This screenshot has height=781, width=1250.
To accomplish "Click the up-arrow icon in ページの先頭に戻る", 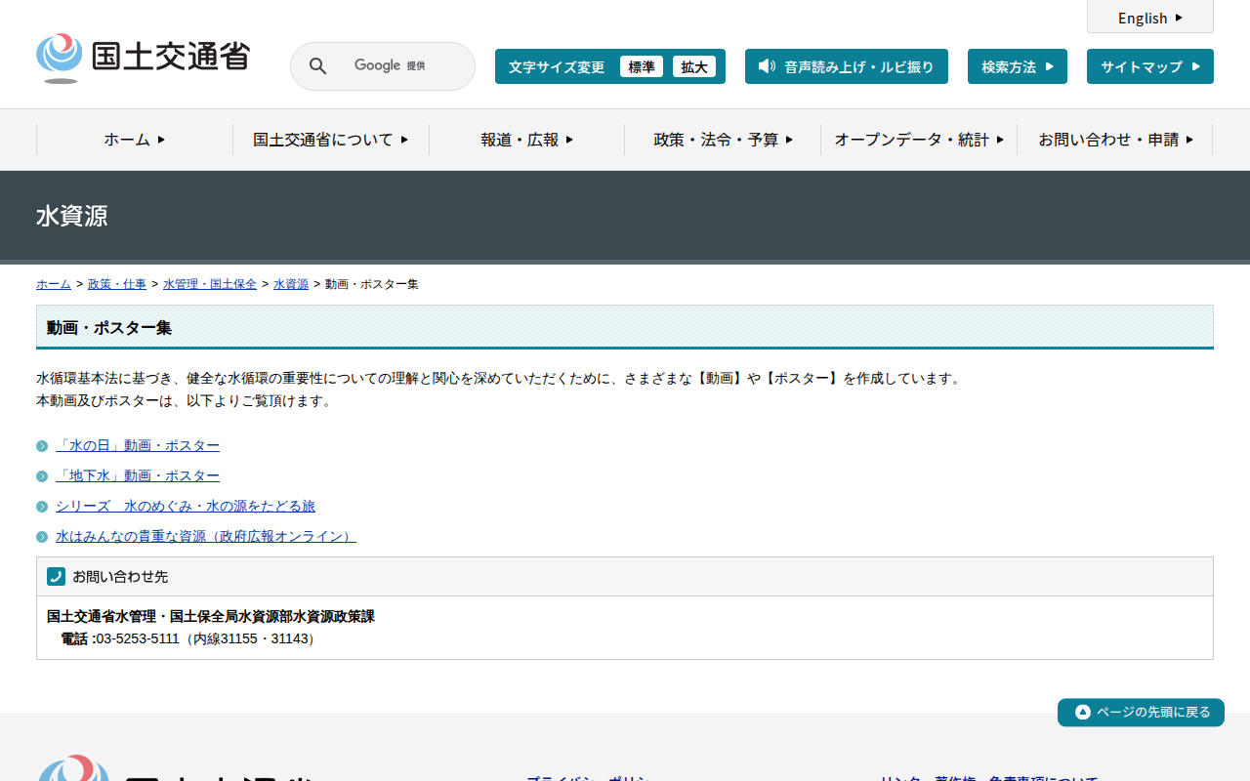I will 1082,713.
